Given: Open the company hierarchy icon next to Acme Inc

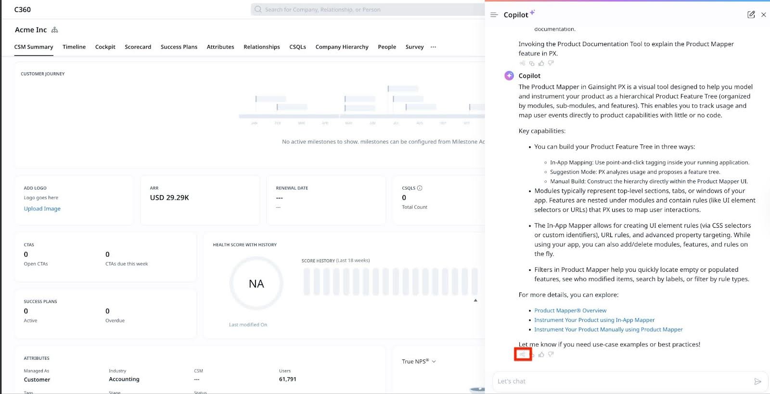Looking at the screenshot, I should [x=55, y=30].
